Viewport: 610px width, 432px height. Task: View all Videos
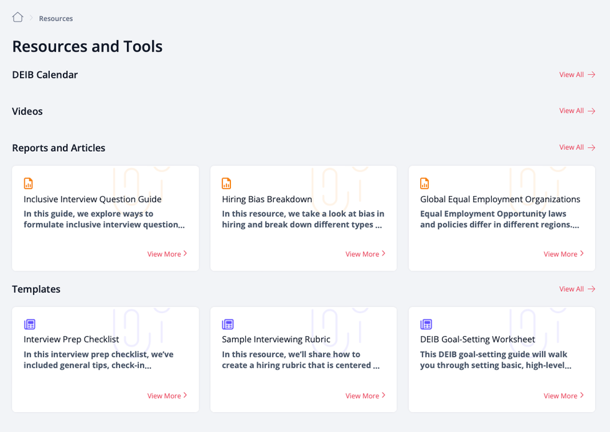[x=576, y=111]
